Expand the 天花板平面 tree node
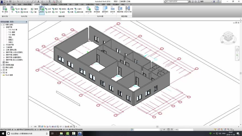242x136 pixels. point(4,45)
